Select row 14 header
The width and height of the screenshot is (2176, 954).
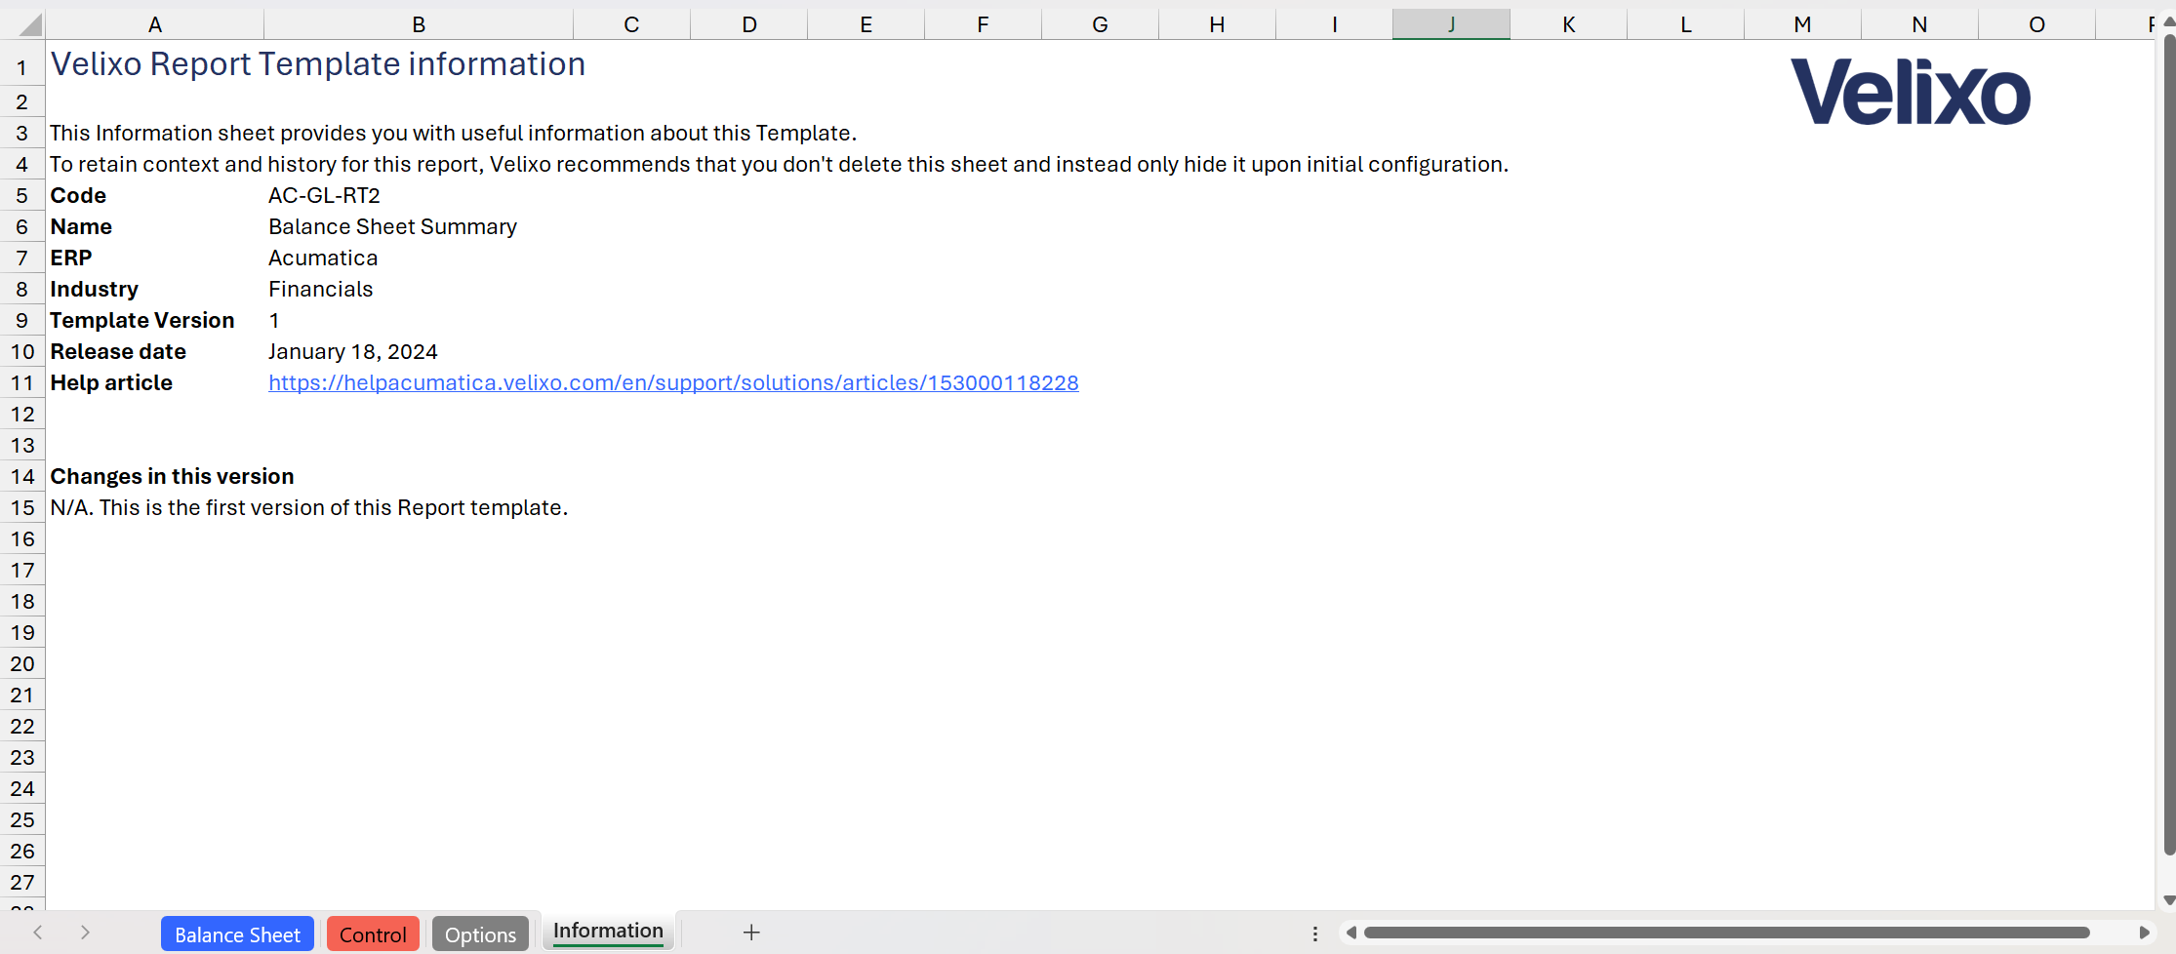tap(22, 476)
